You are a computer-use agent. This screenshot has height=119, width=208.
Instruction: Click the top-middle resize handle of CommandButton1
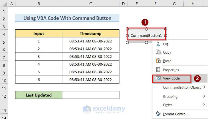pos(146,29)
